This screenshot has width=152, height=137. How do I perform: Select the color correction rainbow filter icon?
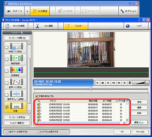click(x=16, y=70)
